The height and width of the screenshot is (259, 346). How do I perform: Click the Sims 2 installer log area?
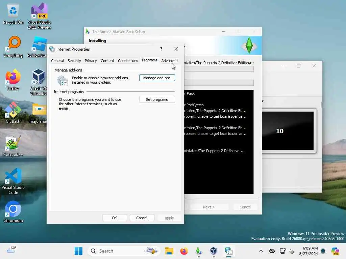(x=219, y=142)
